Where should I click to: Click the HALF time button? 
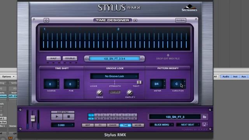[x=54, y=58]
